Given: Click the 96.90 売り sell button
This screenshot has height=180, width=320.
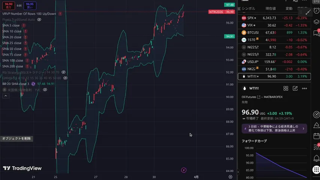Looking at the screenshot, I should pyautogui.click(x=9, y=6).
